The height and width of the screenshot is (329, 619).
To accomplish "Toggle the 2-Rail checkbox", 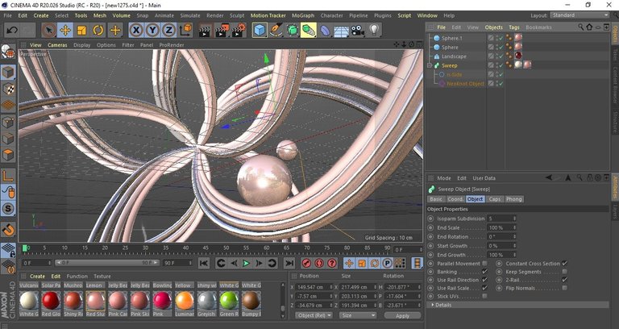I will [564, 280].
